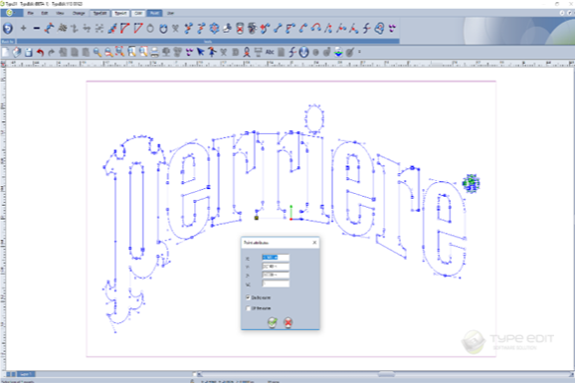Switch to the highlighted blue ribbon tab
Viewport: 575px width, 383px height.
click(x=154, y=13)
